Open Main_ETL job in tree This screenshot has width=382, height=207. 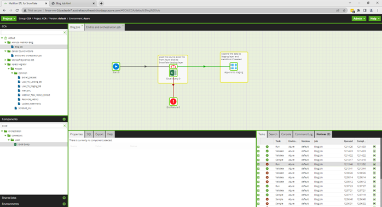(x=26, y=91)
